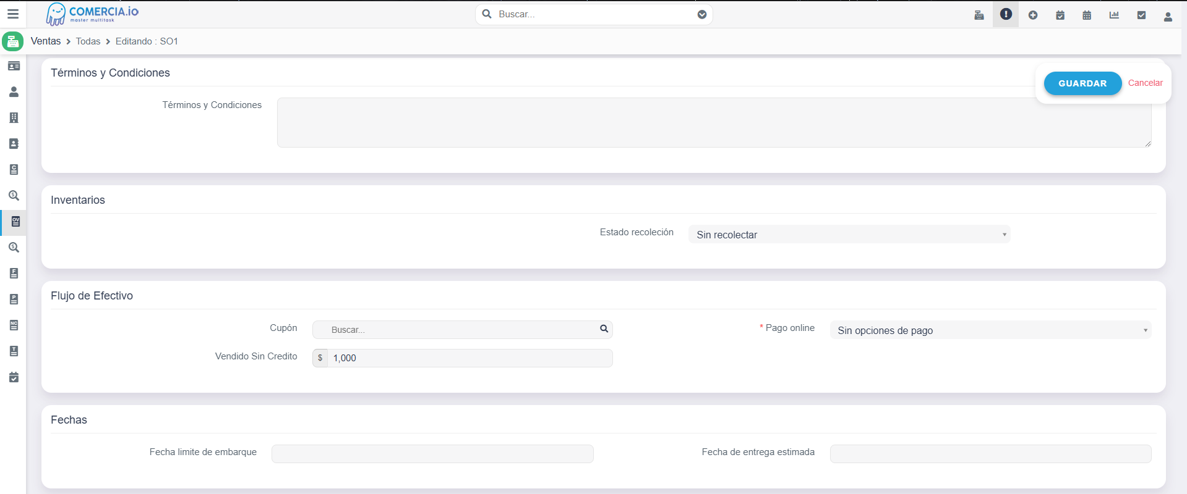This screenshot has width=1187, height=494.
Task: Click the Ventas breadcrumb
Action: 46,41
